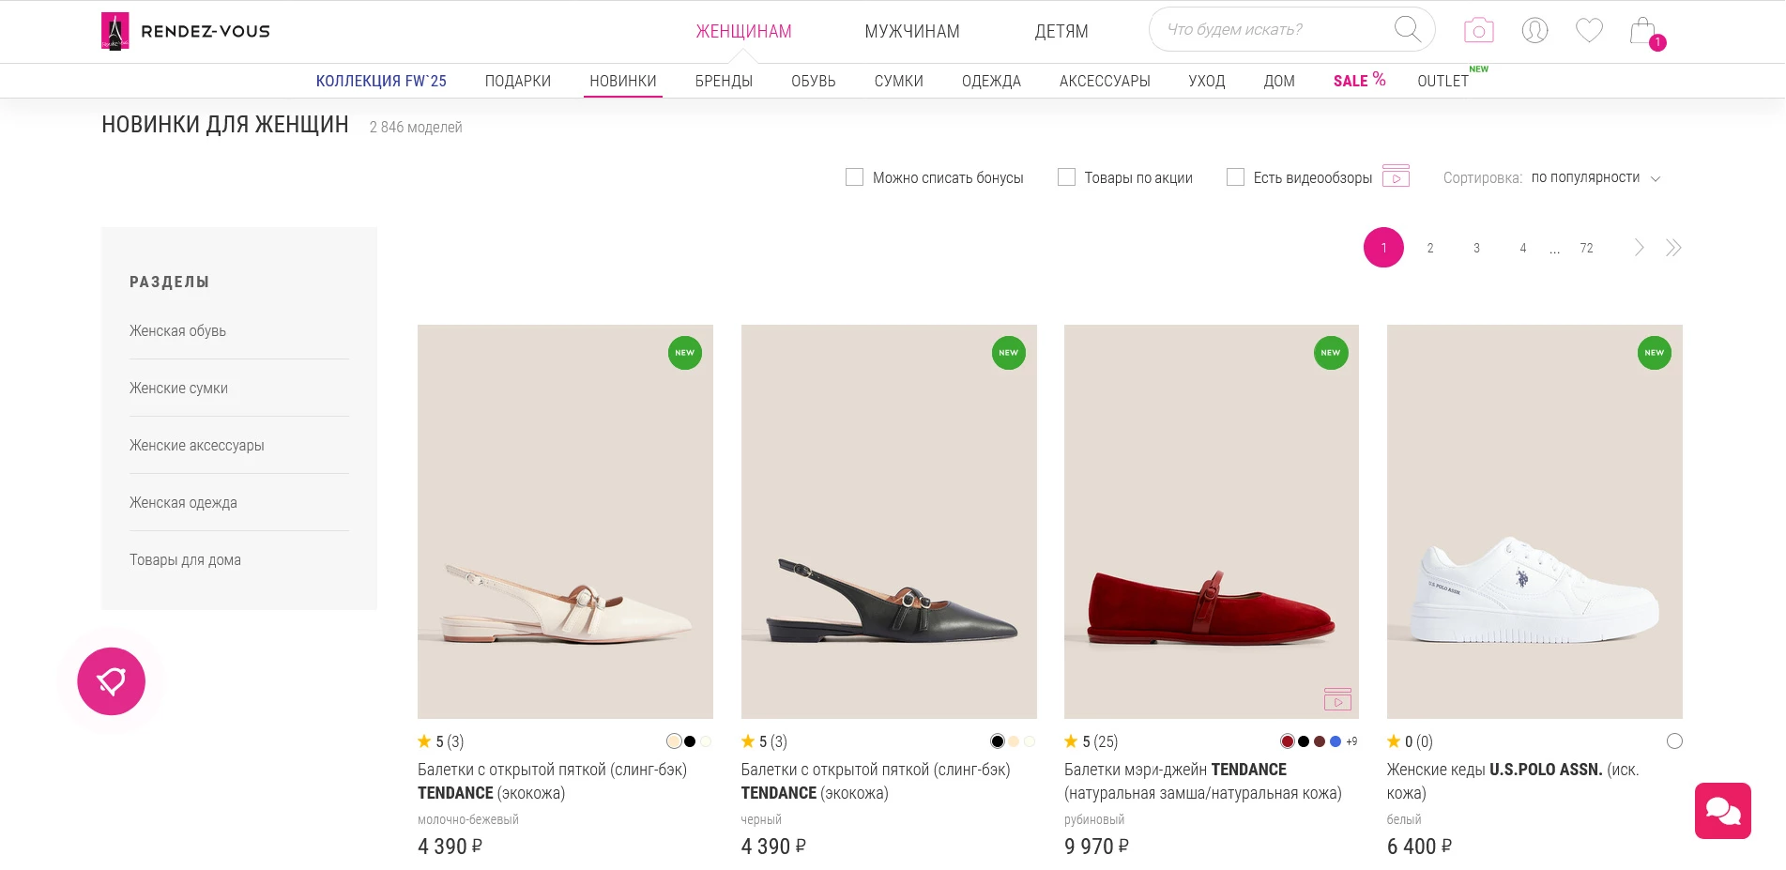Open photo search camera icon
Screen dimensions: 1786x870
[x=1478, y=30]
